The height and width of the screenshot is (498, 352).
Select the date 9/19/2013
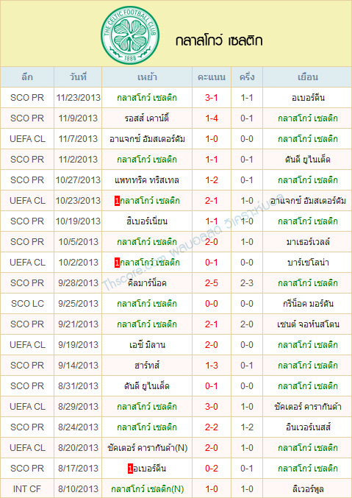click(x=78, y=345)
